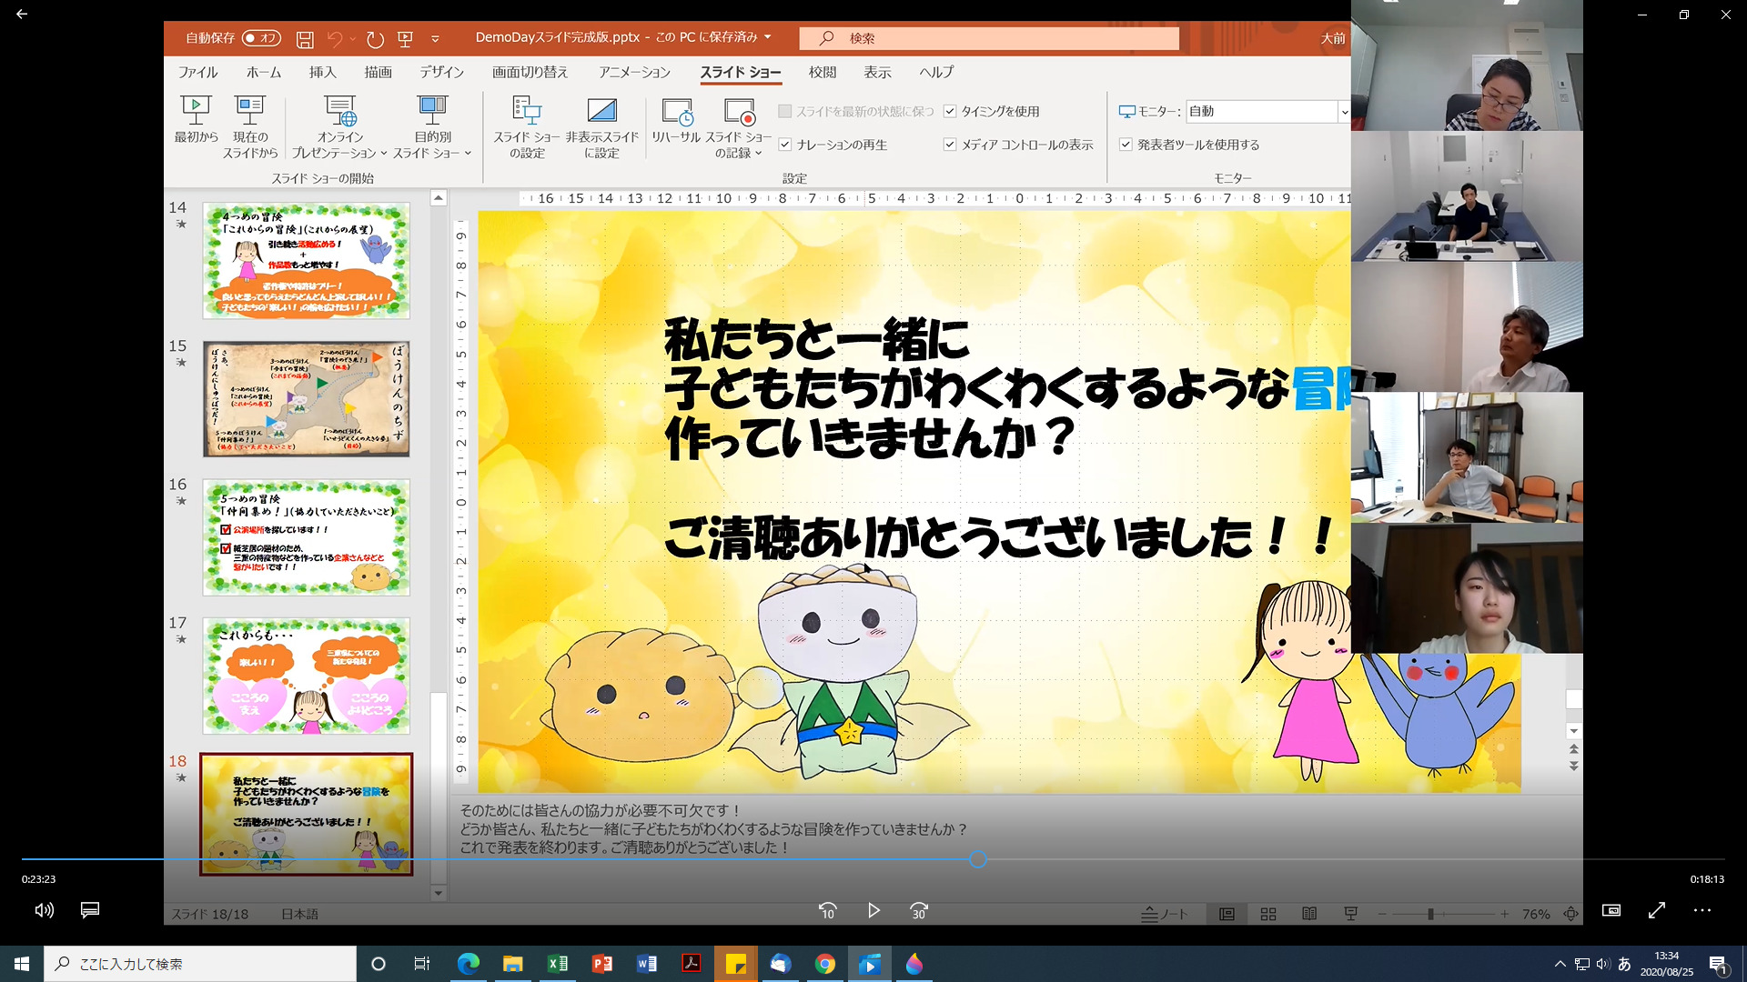Toggle メディア コントロールの表示 checkbox

(x=950, y=145)
